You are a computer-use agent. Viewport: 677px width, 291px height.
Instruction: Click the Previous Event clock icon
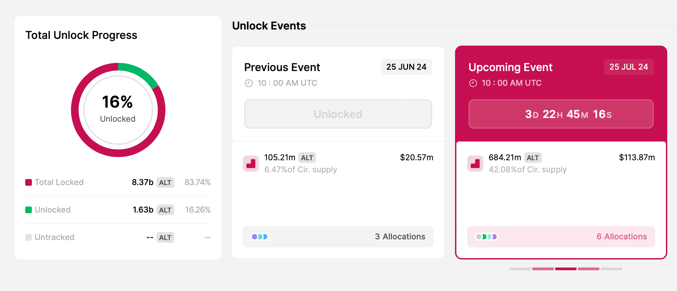(249, 83)
